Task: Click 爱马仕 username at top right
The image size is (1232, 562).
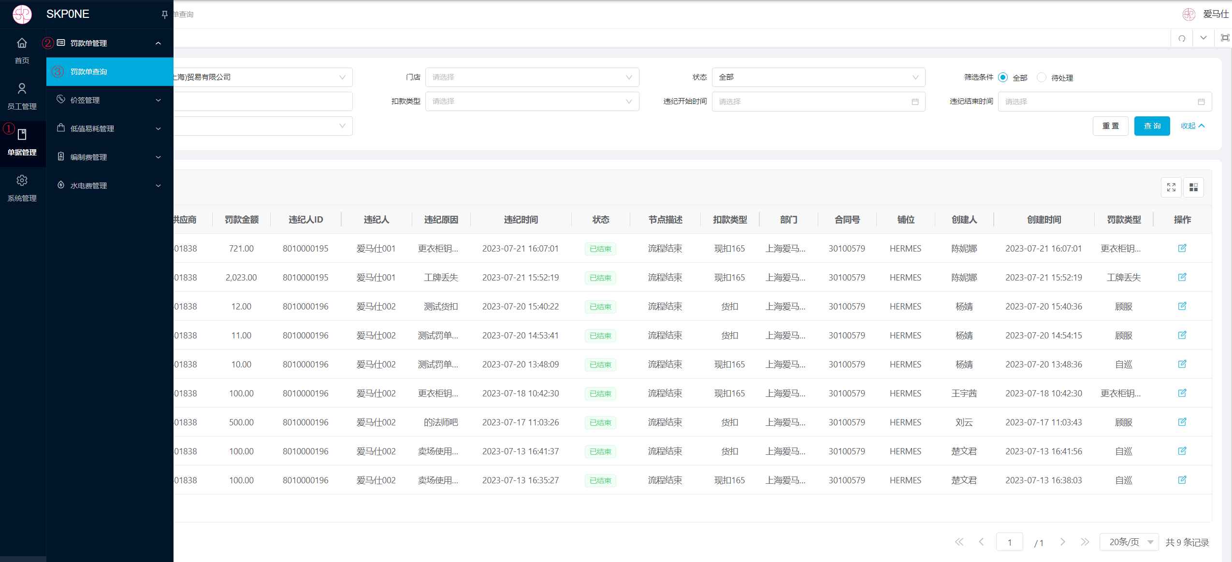Action: (x=1216, y=14)
